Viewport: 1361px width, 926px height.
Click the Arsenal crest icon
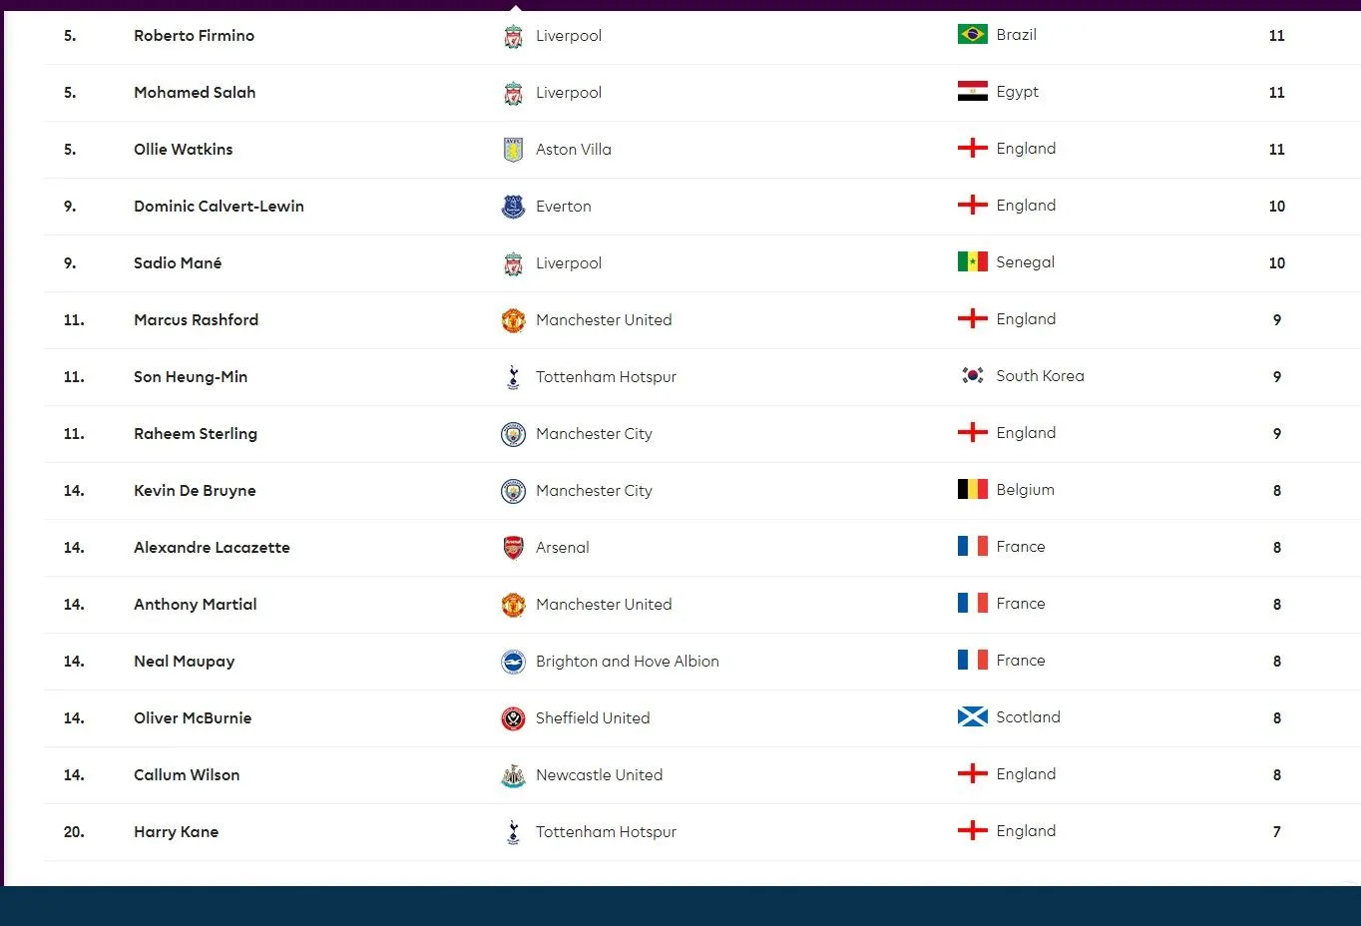click(x=513, y=548)
